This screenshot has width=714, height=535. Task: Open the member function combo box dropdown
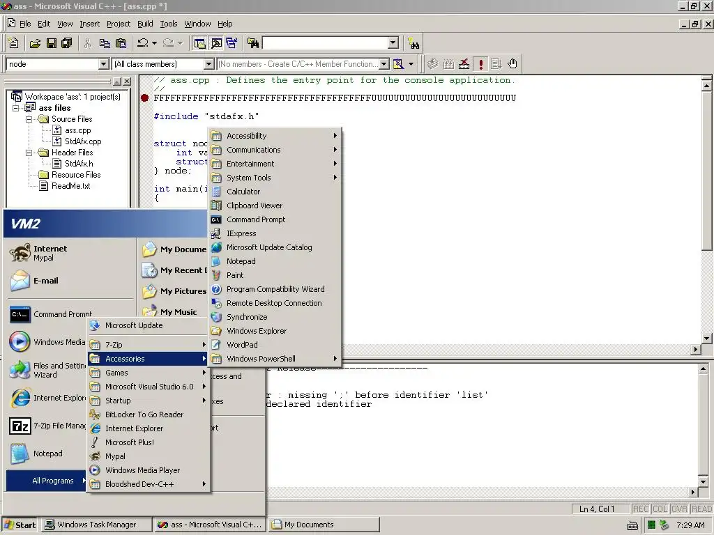[x=384, y=64]
